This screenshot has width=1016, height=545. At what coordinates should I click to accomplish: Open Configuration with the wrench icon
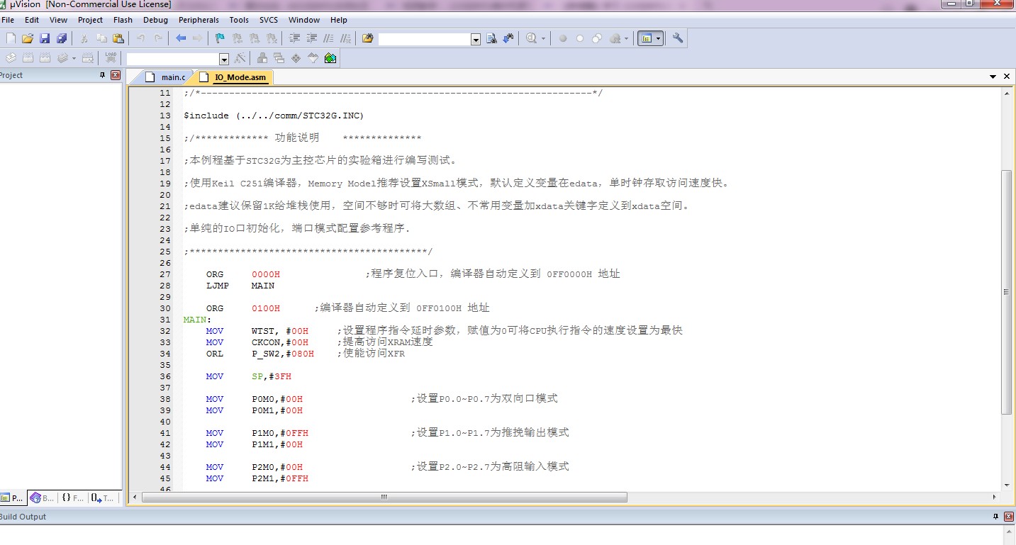coord(678,38)
